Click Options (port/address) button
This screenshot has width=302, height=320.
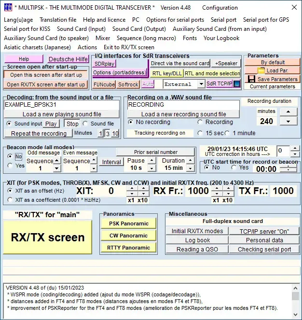coord(120,73)
